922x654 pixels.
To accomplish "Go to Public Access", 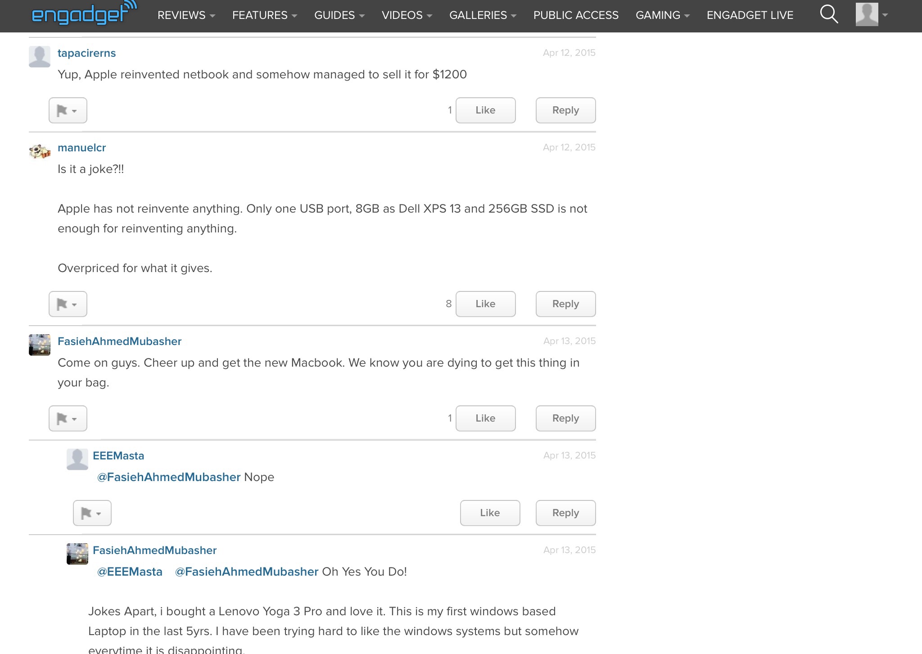I will point(576,15).
